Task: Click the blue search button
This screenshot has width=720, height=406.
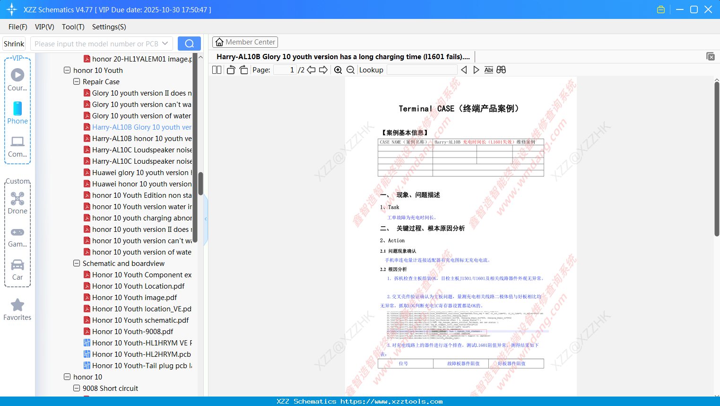Action: click(189, 44)
